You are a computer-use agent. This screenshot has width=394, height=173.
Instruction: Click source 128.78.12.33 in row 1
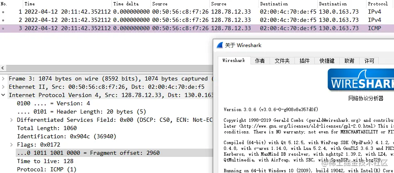231,12
